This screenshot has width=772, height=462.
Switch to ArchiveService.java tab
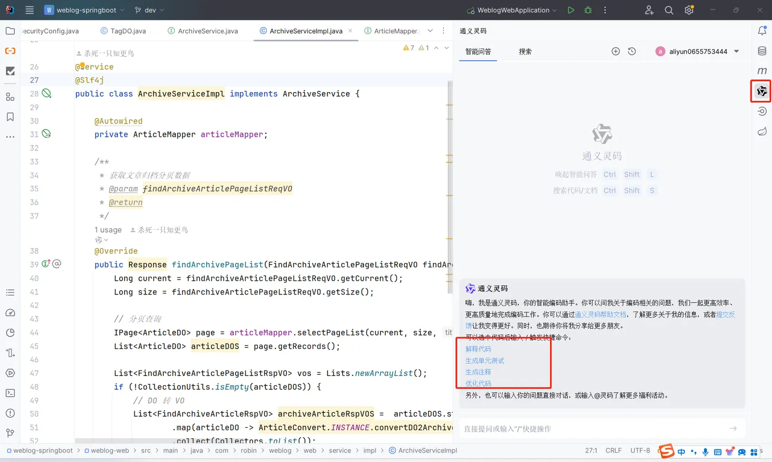tap(202, 31)
